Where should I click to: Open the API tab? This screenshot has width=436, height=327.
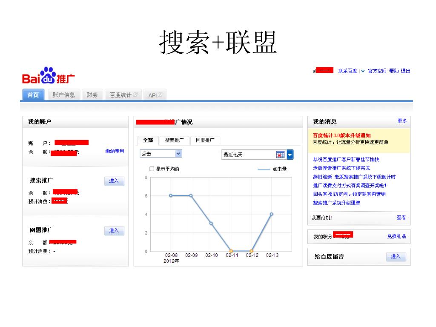[155, 95]
